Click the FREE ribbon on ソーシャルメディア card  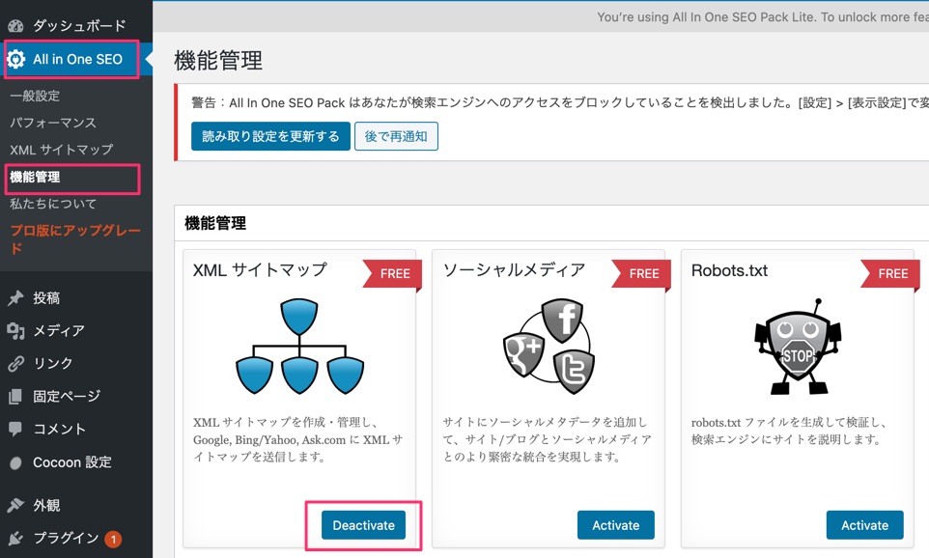pyautogui.click(x=641, y=273)
